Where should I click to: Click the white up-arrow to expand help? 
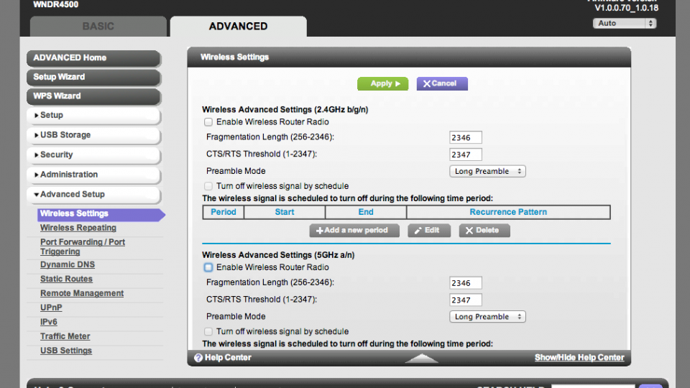422,358
